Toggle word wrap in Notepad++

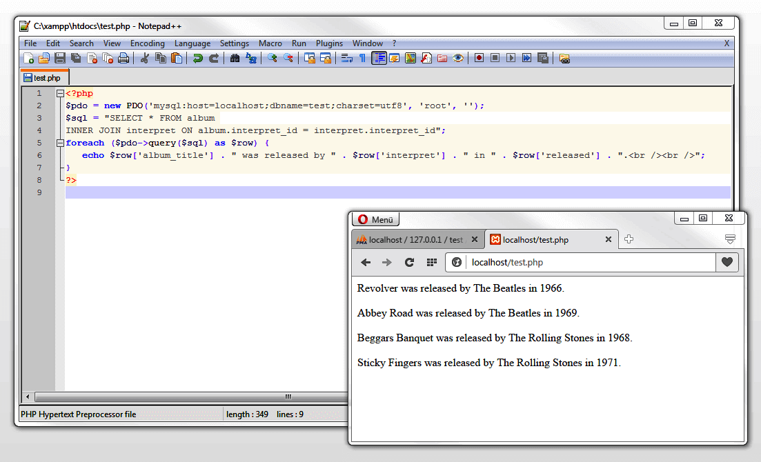(347, 58)
